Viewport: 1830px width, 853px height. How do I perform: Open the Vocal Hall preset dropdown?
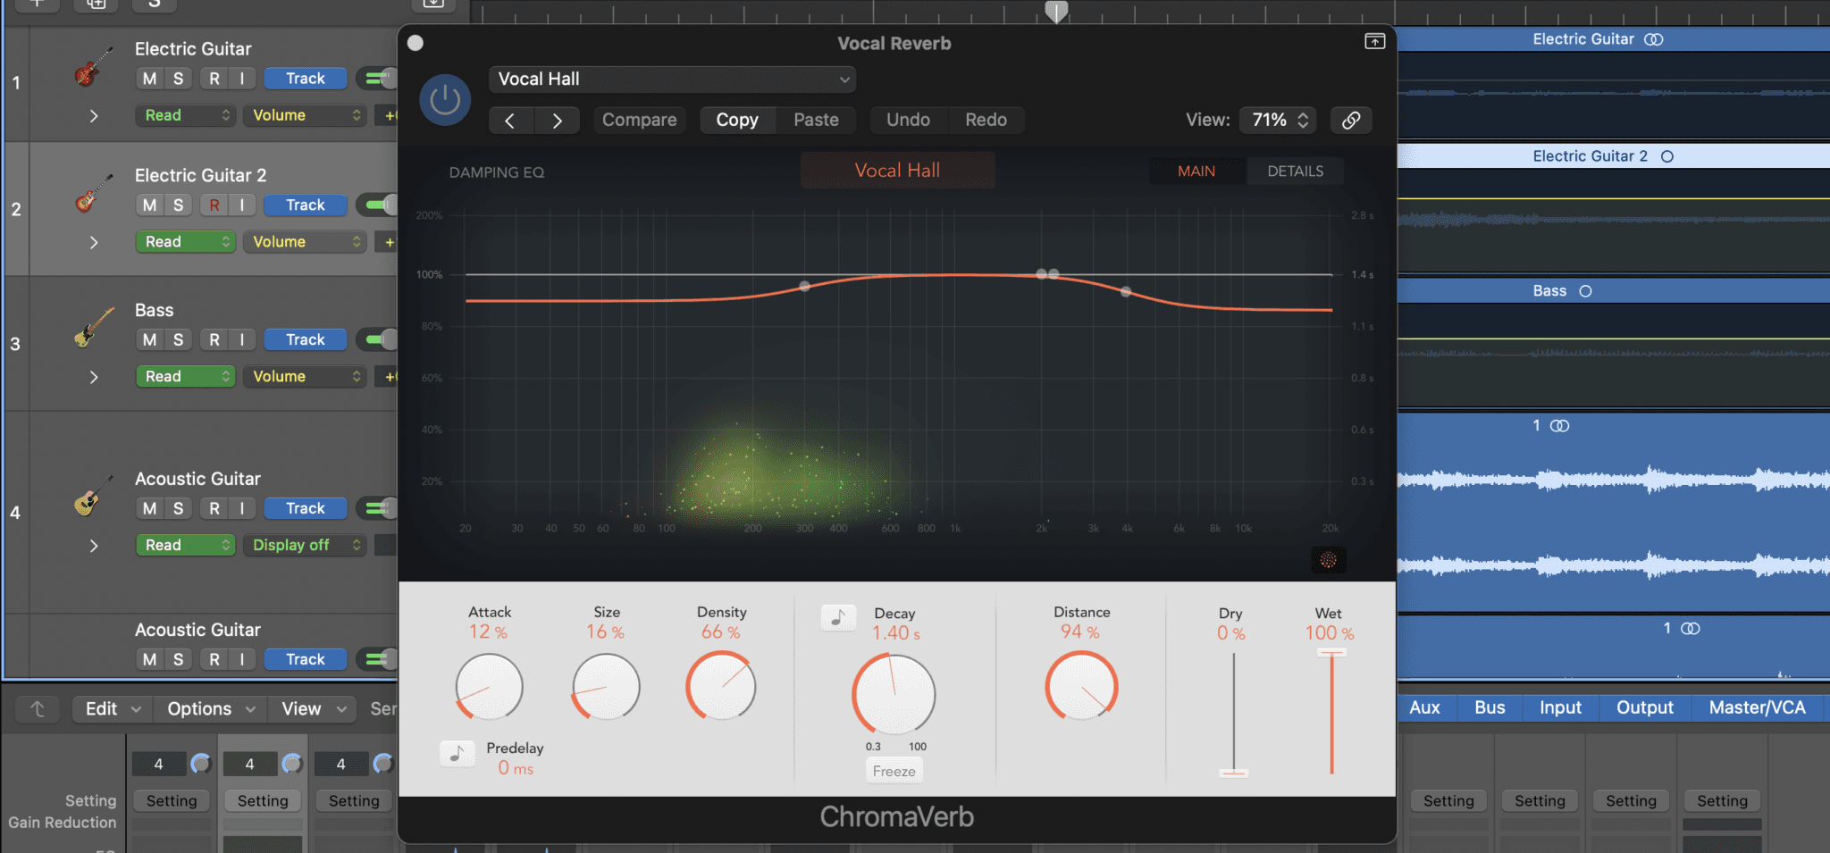pos(670,79)
